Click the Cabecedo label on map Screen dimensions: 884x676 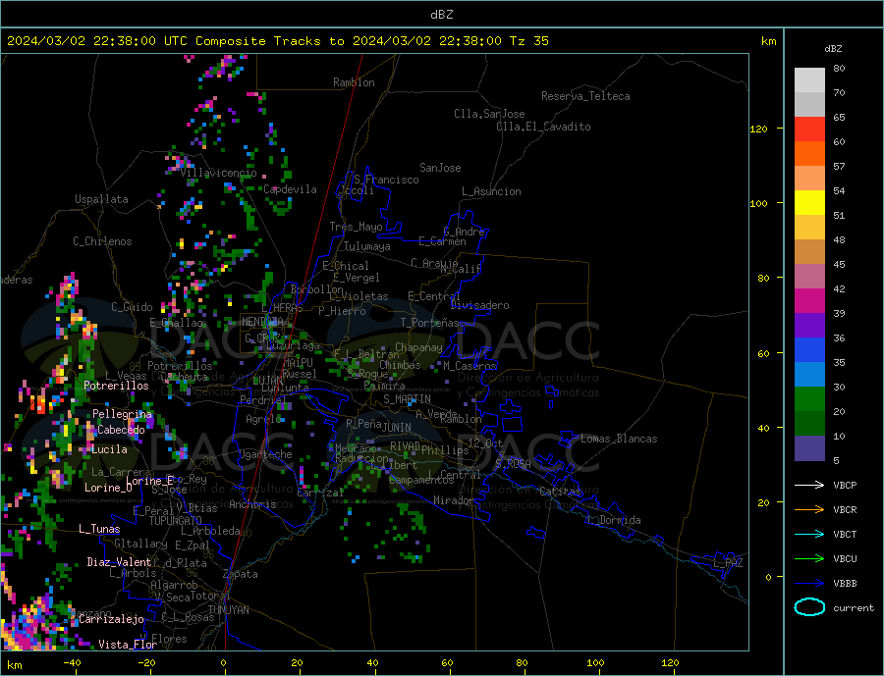121,430
